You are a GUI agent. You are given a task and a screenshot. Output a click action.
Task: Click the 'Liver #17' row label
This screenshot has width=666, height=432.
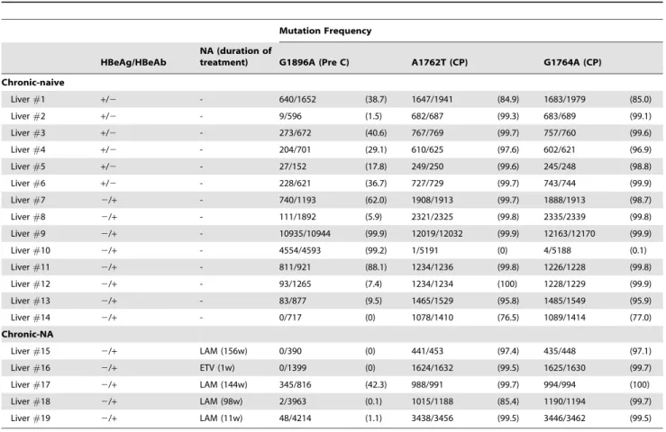coord(30,384)
